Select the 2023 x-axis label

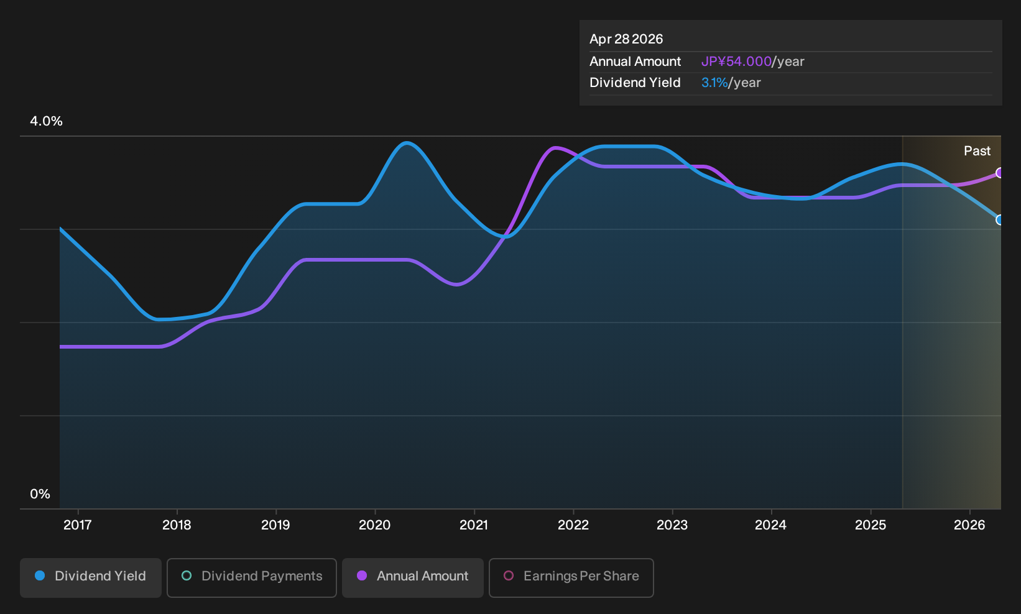click(672, 525)
